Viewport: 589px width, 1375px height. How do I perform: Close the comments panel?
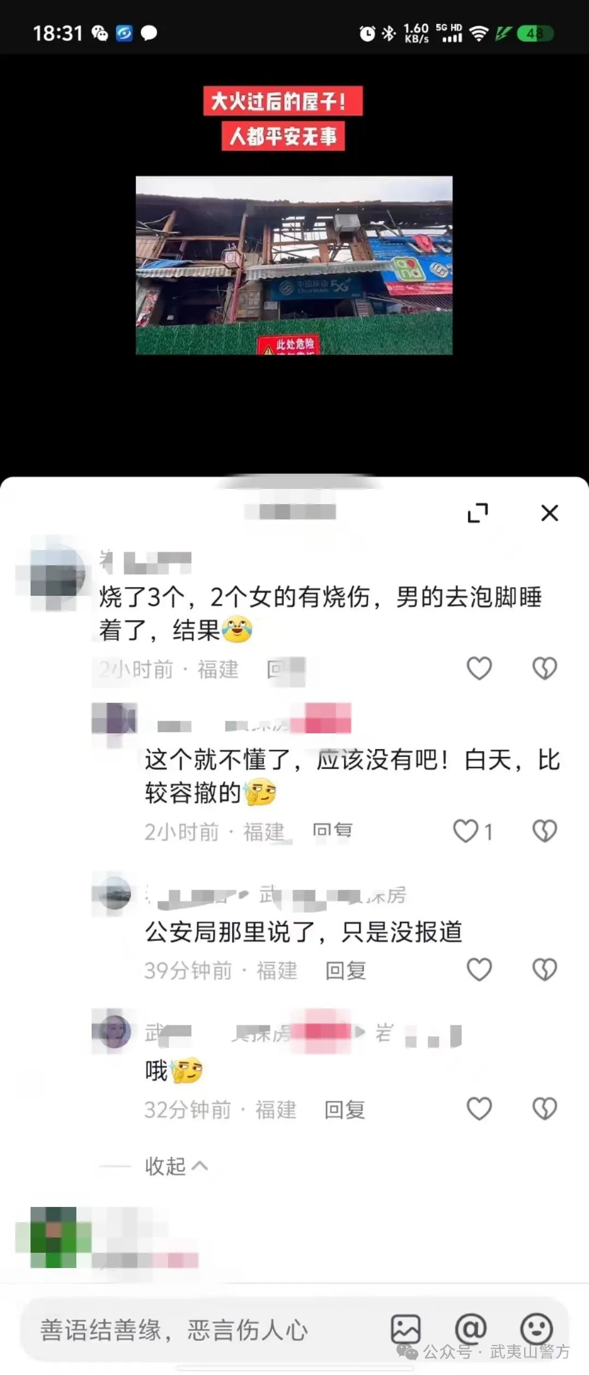pos(549,512)
